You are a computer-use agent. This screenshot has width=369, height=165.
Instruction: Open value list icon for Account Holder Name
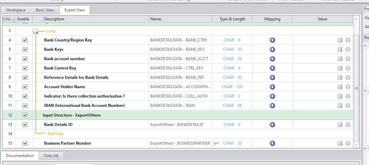point(340,87)
